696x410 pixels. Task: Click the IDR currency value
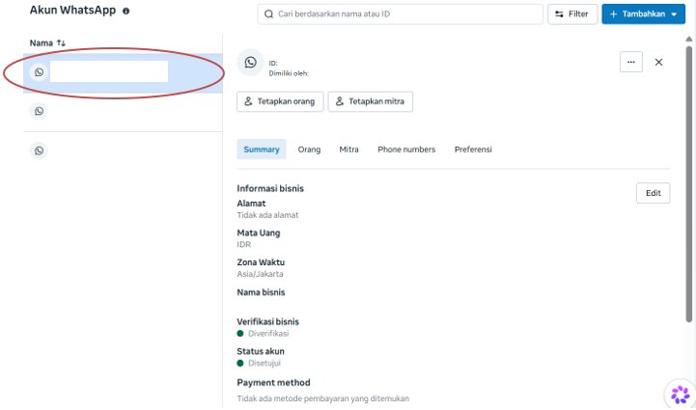tap(243, 244)
